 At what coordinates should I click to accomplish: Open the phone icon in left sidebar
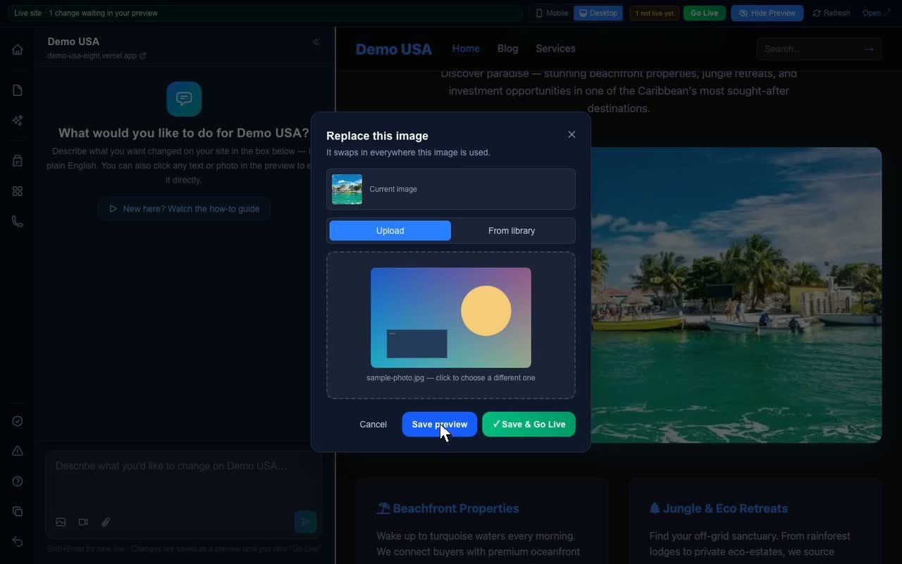coord(18,221)
